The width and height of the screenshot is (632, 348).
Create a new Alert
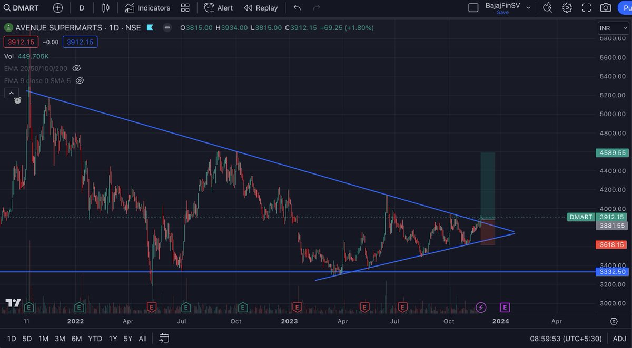[x=219, y=8]
